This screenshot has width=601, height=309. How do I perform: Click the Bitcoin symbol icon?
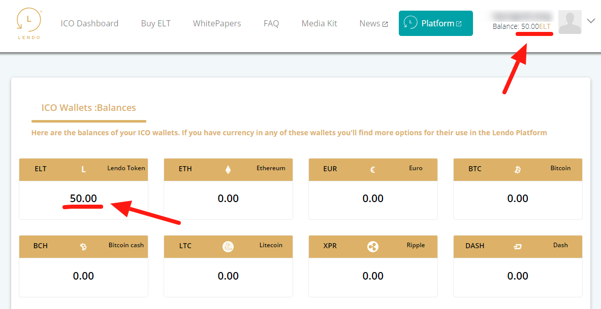518,170
